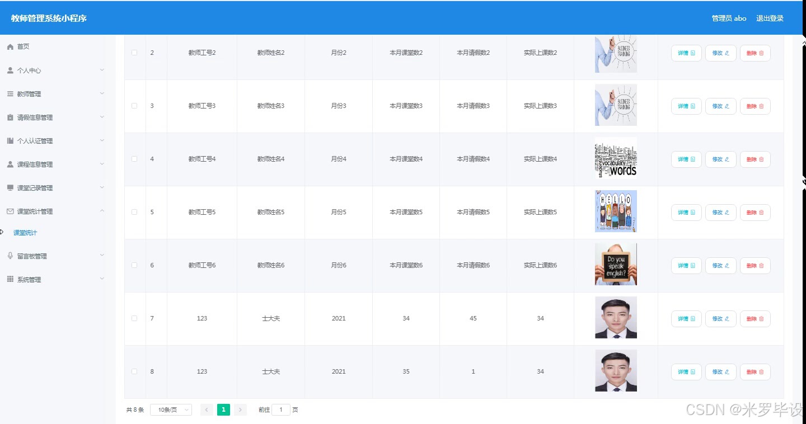
Task: Open the portrait photo in row 8
Action: tap(616, 370)
